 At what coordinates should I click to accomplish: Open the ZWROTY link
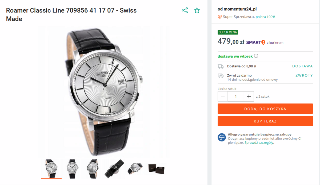[x=304, y=75]
